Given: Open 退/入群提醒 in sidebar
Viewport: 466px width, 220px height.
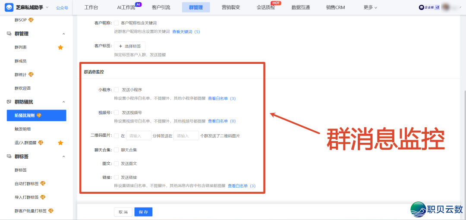Looking at the screenshot, I should coord(25,143).
